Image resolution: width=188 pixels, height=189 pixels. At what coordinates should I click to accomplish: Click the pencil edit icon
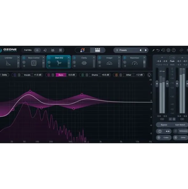(153, 50)
